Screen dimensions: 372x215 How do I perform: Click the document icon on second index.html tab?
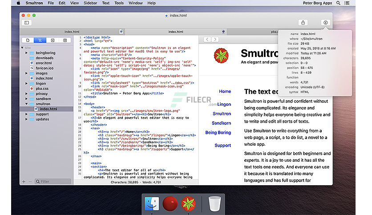(223, 32)
